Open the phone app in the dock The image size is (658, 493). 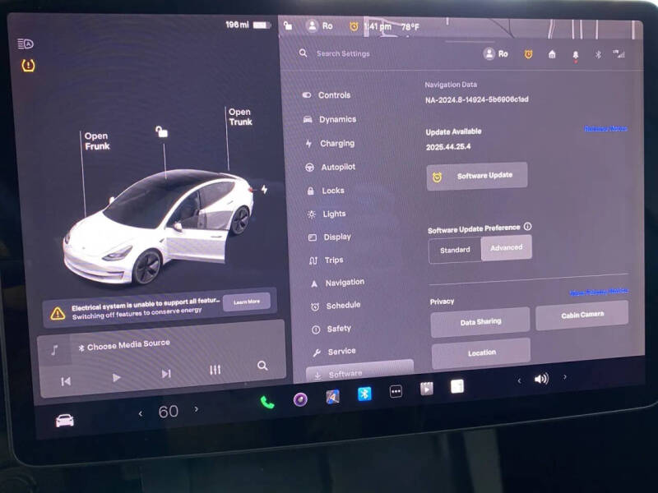tap(265, 401)
